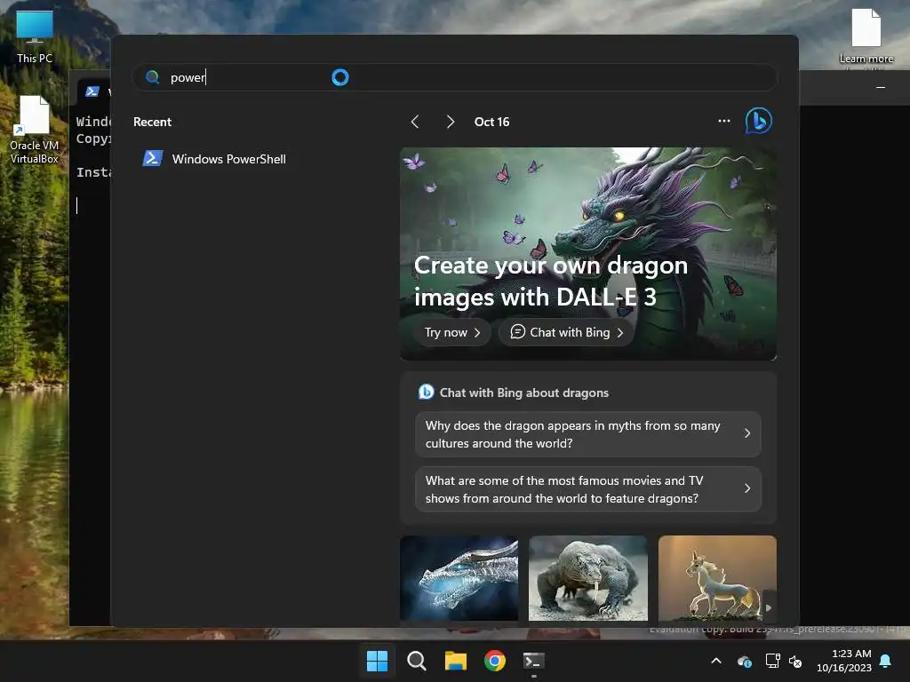Select the This PC desktop icon
This screenshot has width=910, height=682.
click(x=35, y=37)
